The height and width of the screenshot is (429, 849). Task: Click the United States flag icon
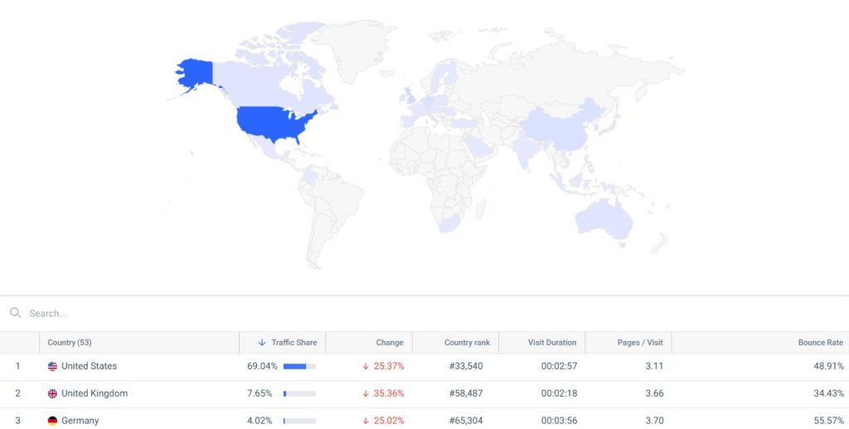point(52,366)
